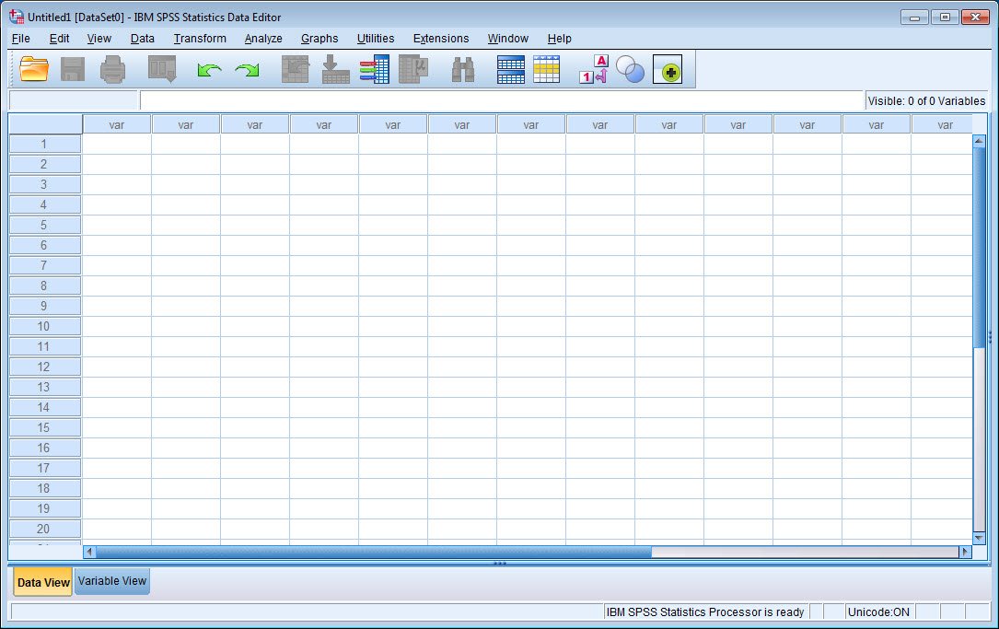Open the Help menu

[x=560, y=39]
